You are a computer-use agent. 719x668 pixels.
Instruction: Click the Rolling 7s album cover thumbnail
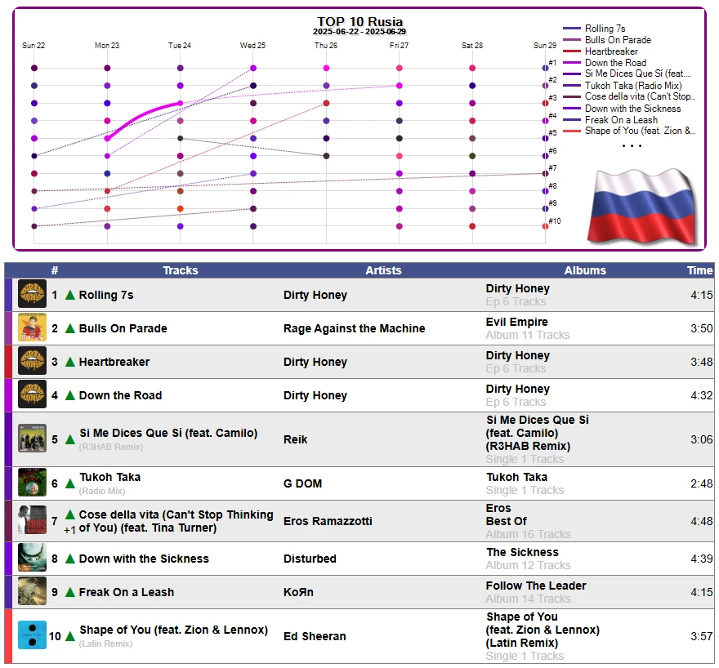tap(32, 294)
